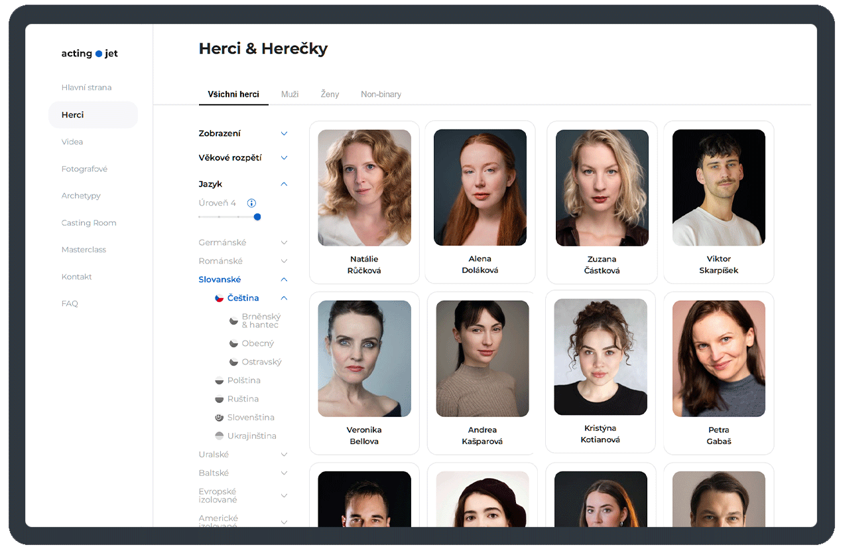Image resolution: width=841 pixels, height=555 pixels.
Task: Click the flag icon beside Slovenština
Action: click(219, 418)
